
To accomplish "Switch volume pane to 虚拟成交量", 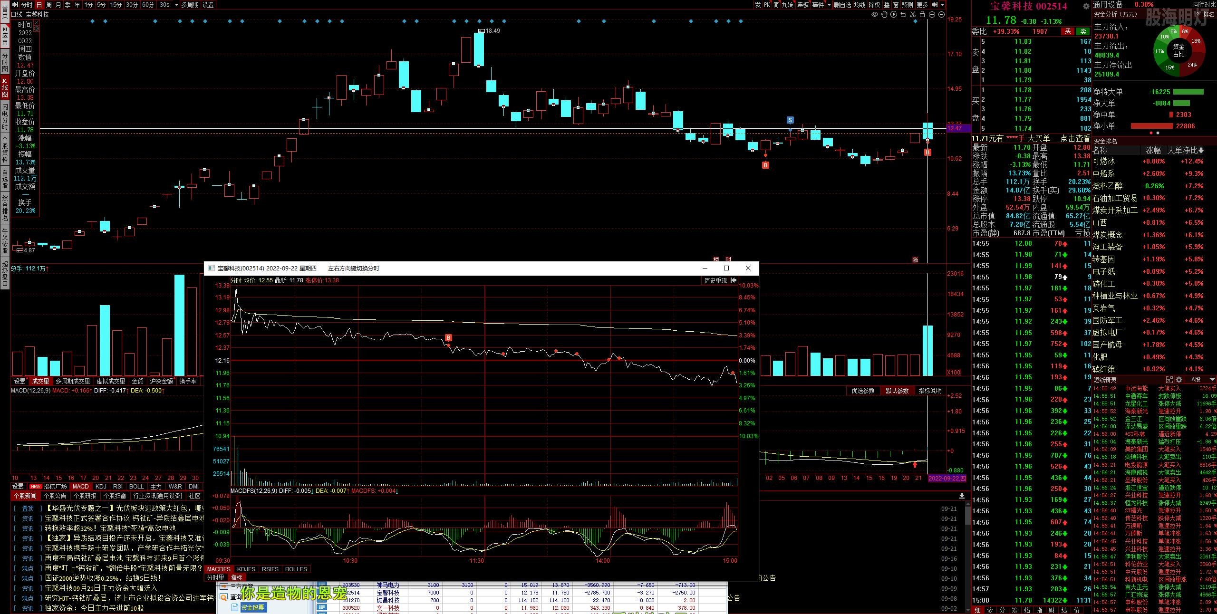I will (x=111, y=381).
